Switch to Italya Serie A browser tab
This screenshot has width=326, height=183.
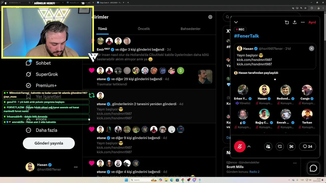tap(111, 3)
